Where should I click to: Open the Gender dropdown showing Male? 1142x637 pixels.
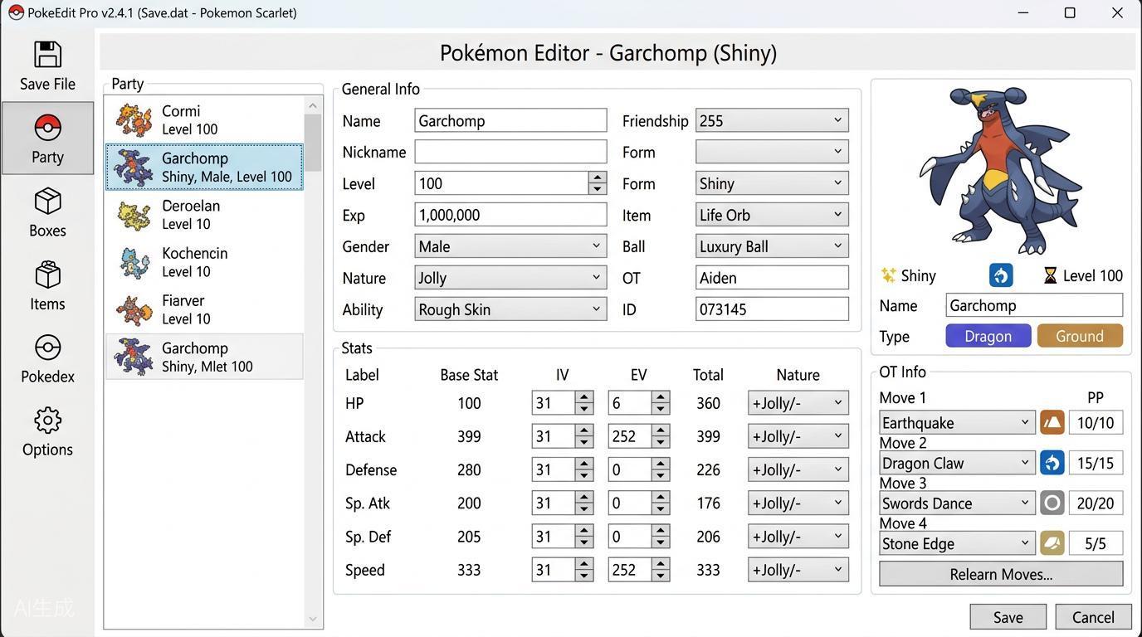click(x=510, y=246)
